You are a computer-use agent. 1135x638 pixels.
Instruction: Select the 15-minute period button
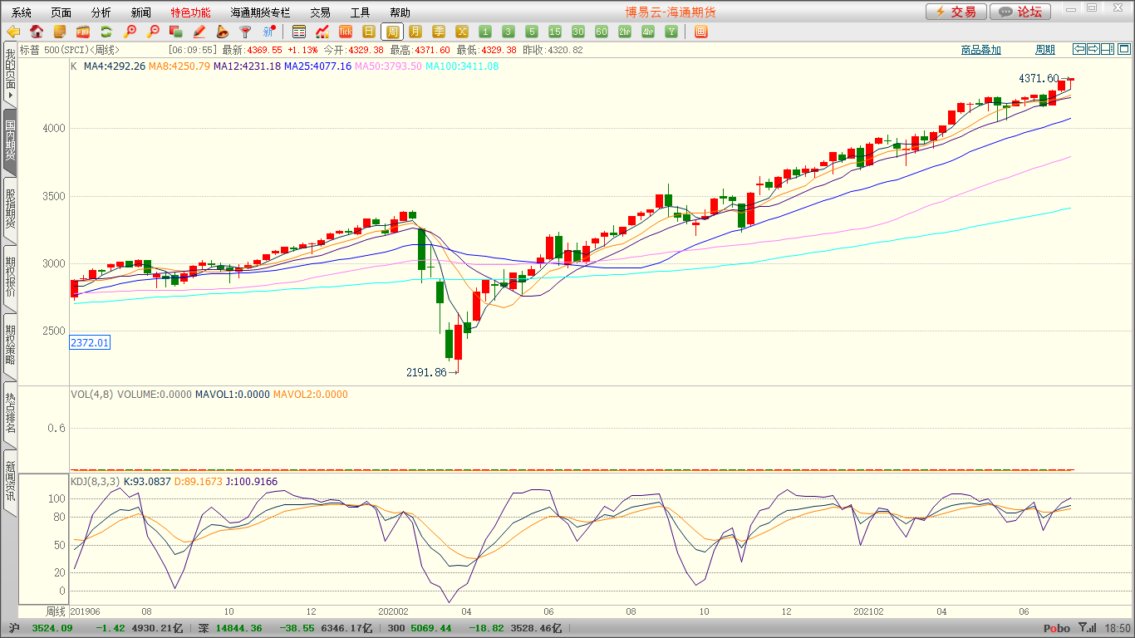point(555,32)
